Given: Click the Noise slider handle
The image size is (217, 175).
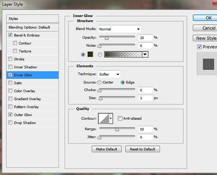Looking at the screenshot, I should pyautogui.click(x=100, y=46).
